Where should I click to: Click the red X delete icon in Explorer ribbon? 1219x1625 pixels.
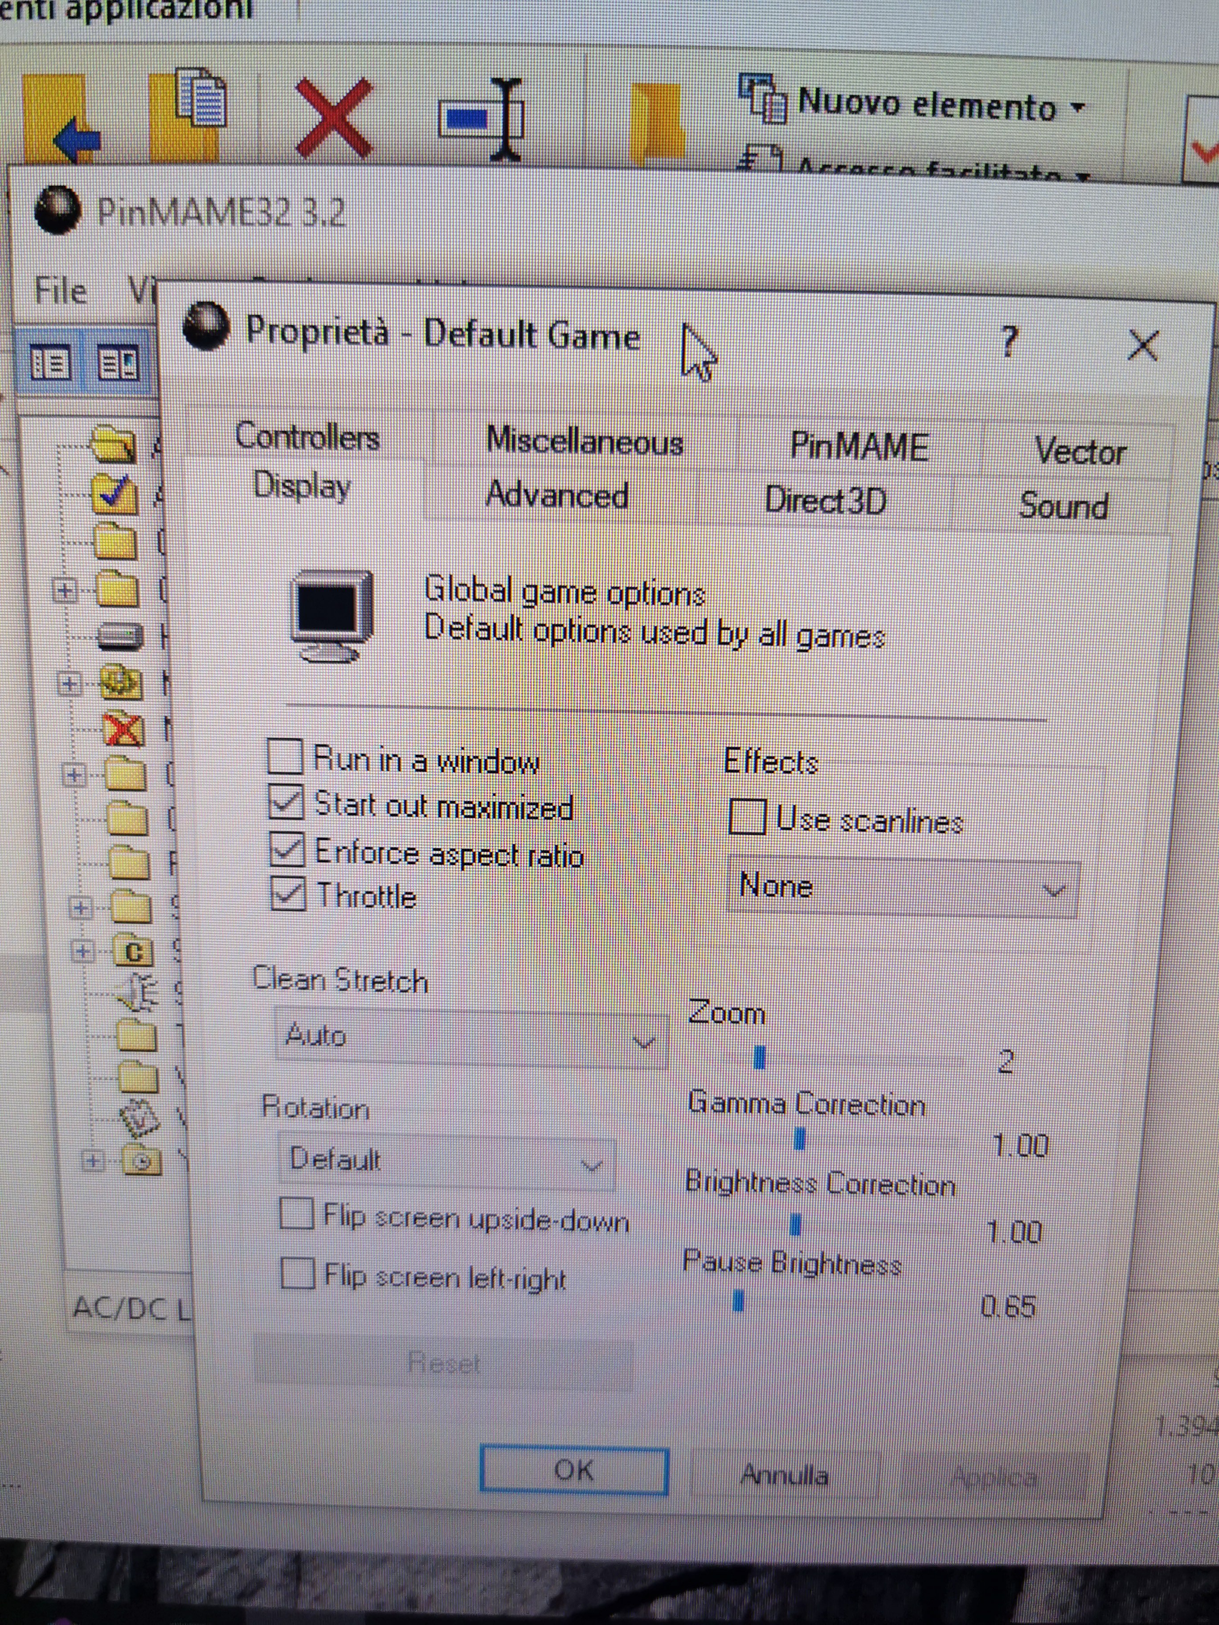(x=335, y=118)
